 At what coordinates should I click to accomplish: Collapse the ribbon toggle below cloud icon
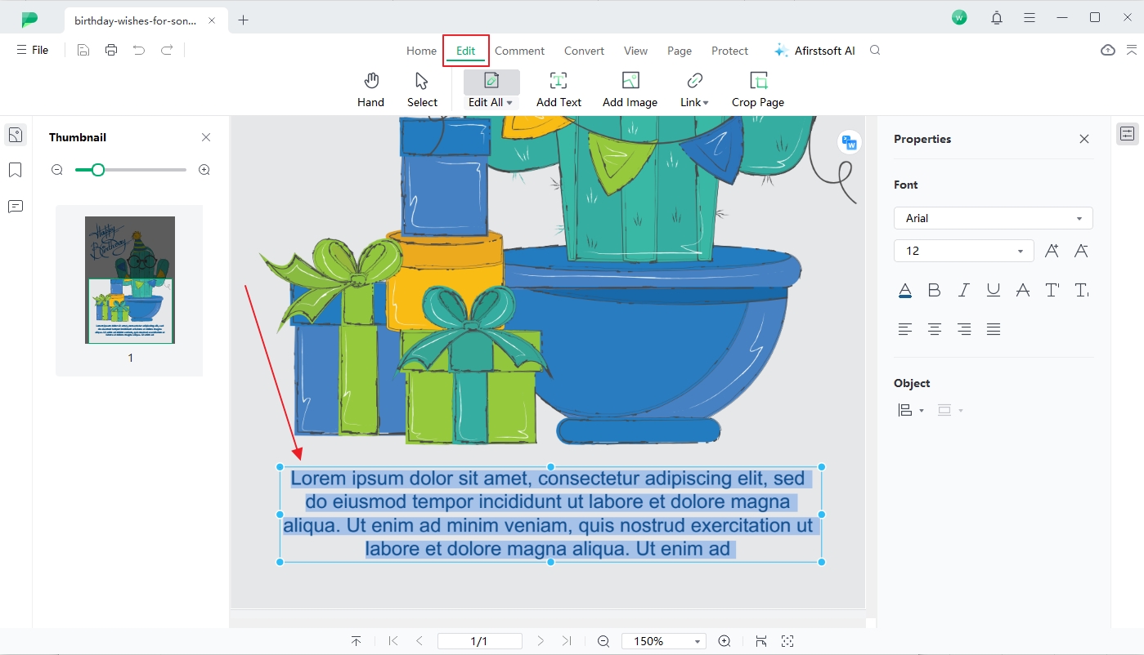click(1132, 50)
